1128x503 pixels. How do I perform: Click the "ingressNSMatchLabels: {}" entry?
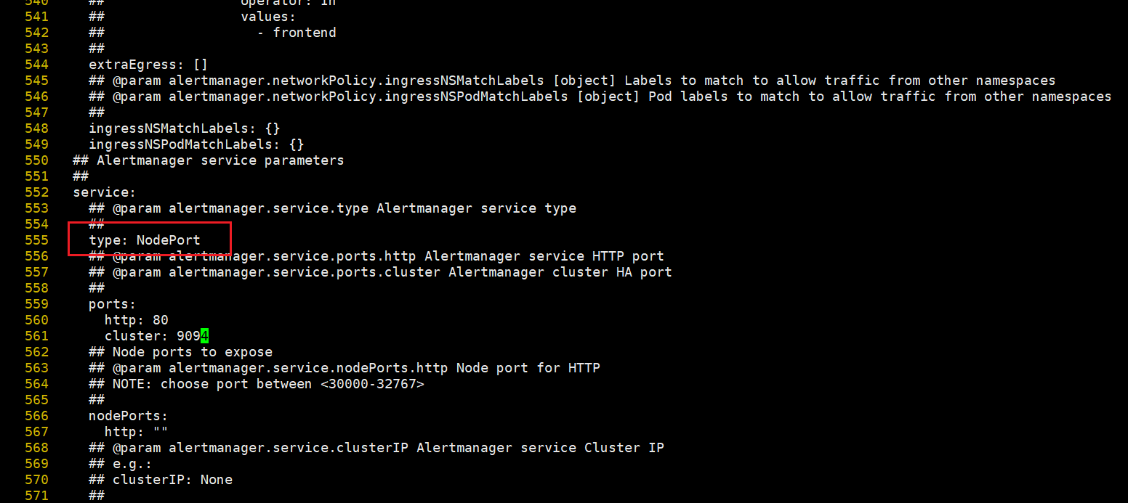pos(185,128)
